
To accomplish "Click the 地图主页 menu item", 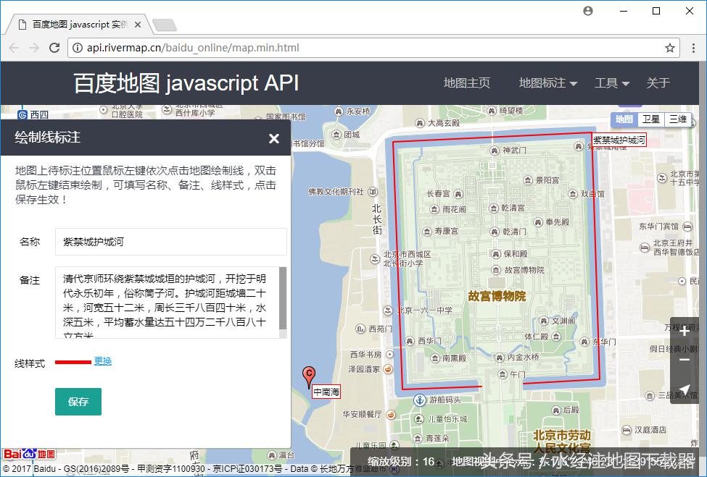I will click(x=467, y=83).
